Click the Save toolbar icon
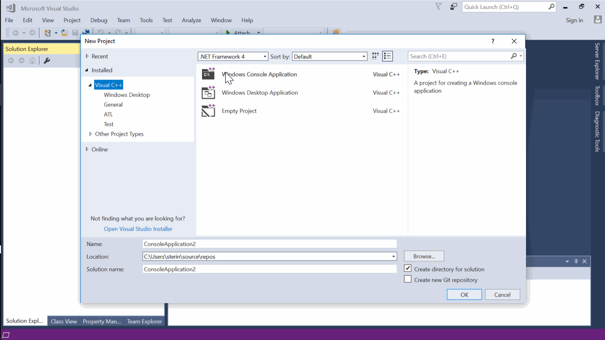This screenshot has width=605, height=340. [x=75, y=33]
